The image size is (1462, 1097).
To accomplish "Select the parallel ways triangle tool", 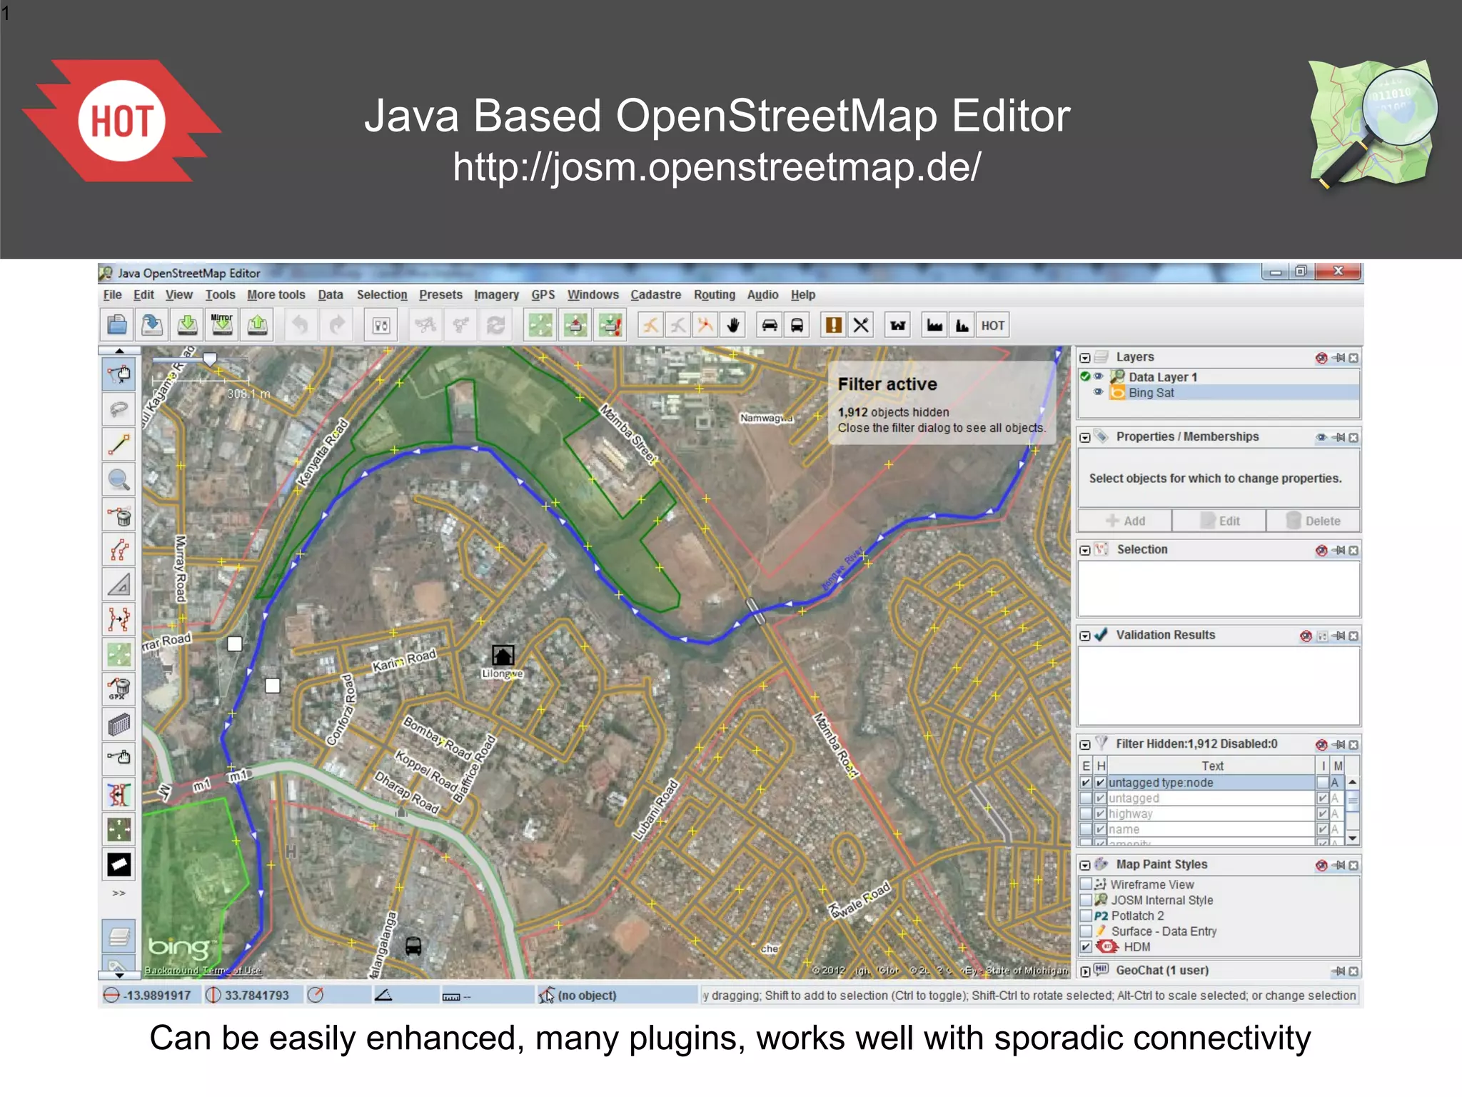I will pyautogui.click(x=119, y=584).
